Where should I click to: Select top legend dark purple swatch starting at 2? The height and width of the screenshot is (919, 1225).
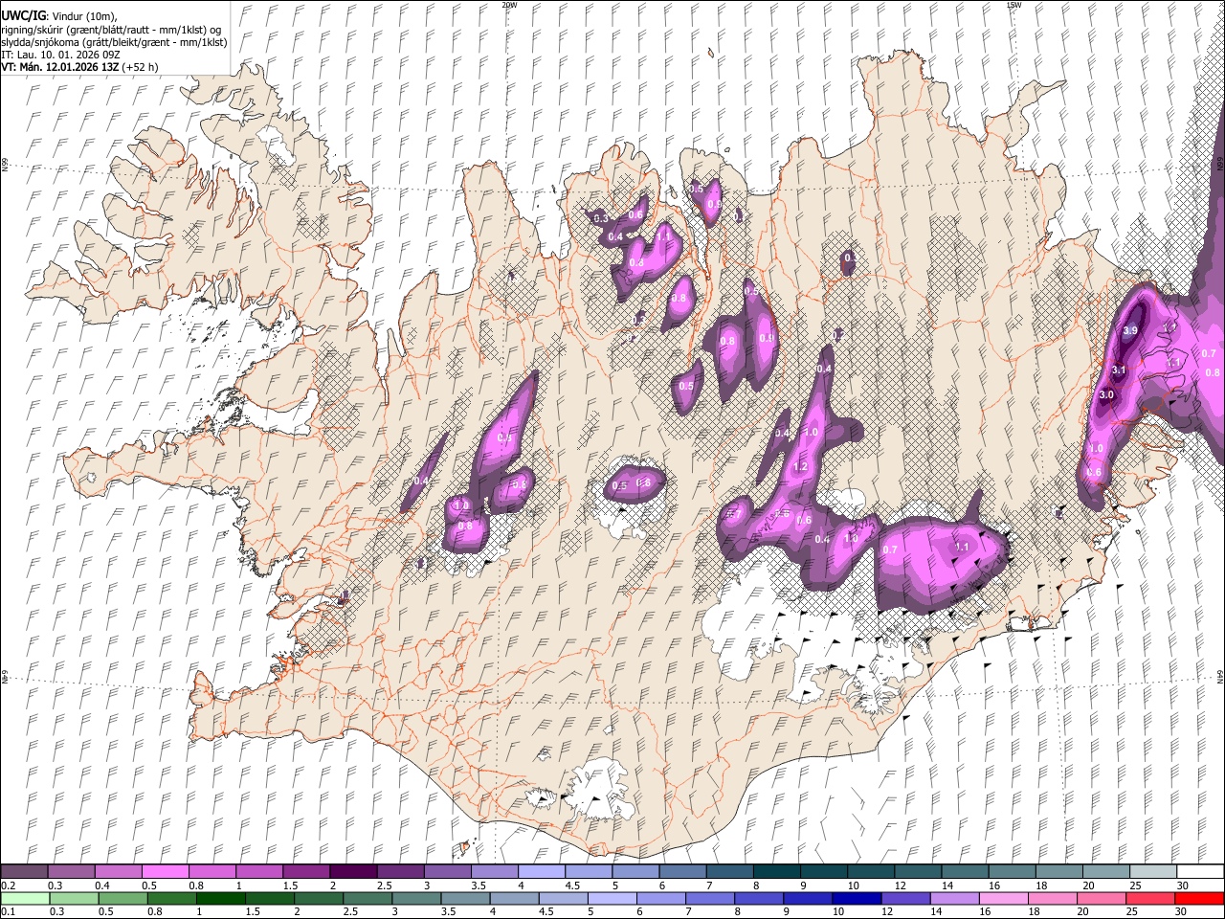click(x=353, y=871)
